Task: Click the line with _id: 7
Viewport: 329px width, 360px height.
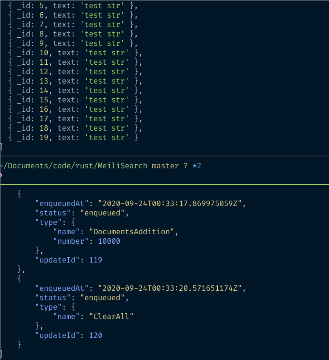Action: (x=73, y=25)
